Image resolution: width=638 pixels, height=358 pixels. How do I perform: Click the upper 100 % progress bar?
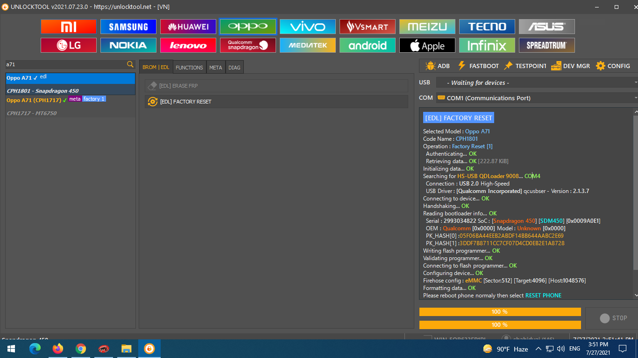pyautogui.click(x=500, y=312)
